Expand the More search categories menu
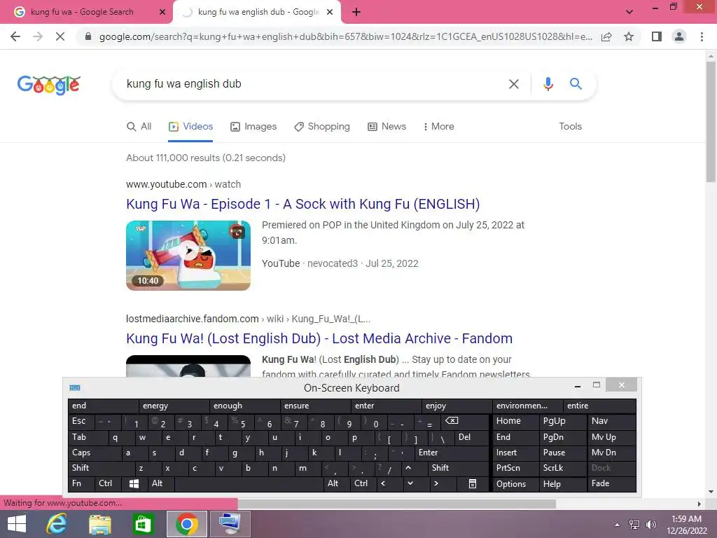717x538 pixels. [438, 127]
